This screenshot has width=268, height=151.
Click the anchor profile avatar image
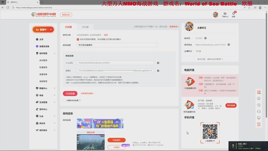tap(189, 27)
